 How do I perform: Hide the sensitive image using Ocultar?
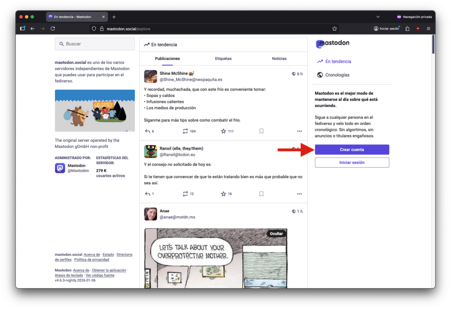coord(276,233)
